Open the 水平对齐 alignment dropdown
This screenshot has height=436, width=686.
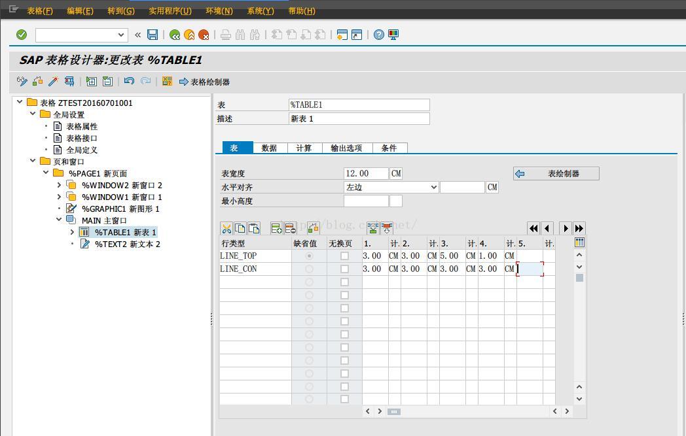(x=433, y=188)
